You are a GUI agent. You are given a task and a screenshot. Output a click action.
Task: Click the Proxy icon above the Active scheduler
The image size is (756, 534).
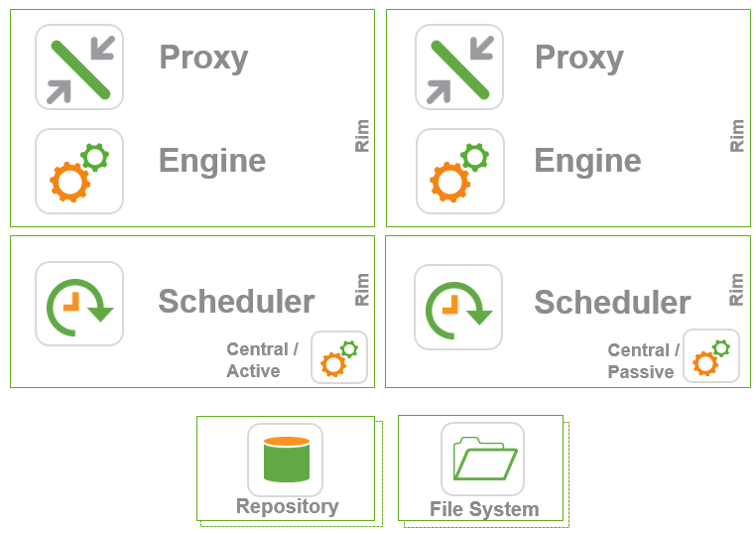[x=79, y=67]
